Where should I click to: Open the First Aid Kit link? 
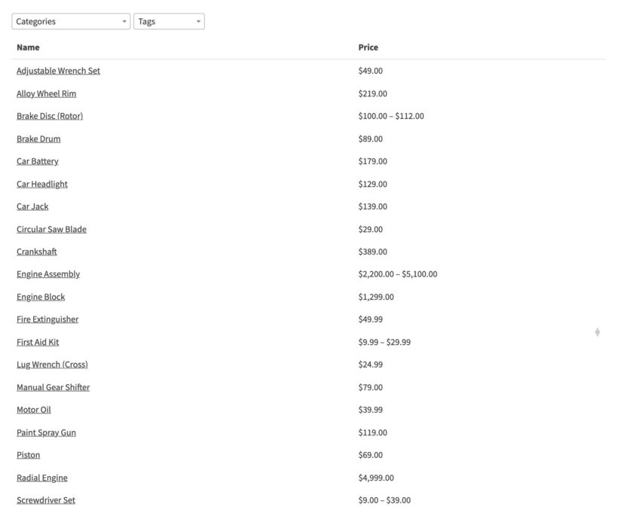(38, 343)
